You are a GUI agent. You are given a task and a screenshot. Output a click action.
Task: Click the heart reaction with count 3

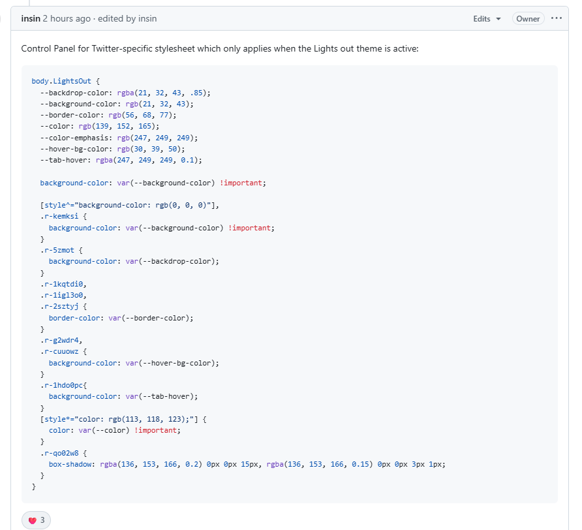(x=36, y=520)
